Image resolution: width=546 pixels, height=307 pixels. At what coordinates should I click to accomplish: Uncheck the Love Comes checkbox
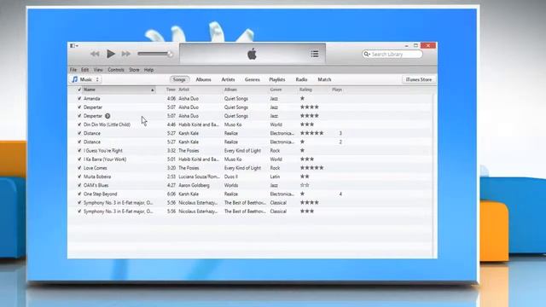pyautogui.click(x=79, y=168)
